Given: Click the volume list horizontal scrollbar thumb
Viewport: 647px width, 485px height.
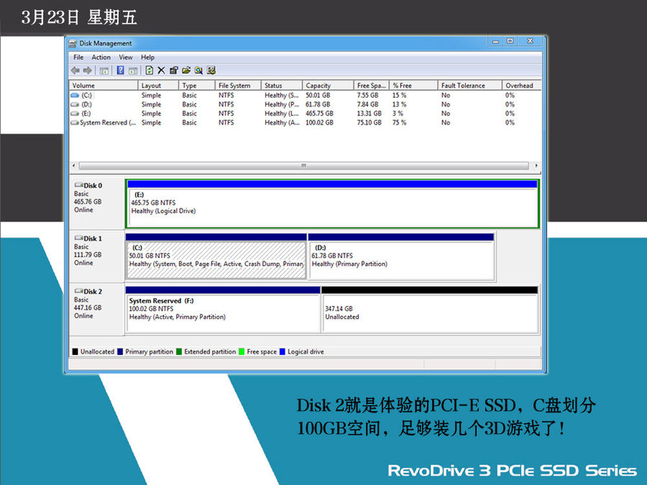Looking at the screenshot, I should tap(303, 166).
